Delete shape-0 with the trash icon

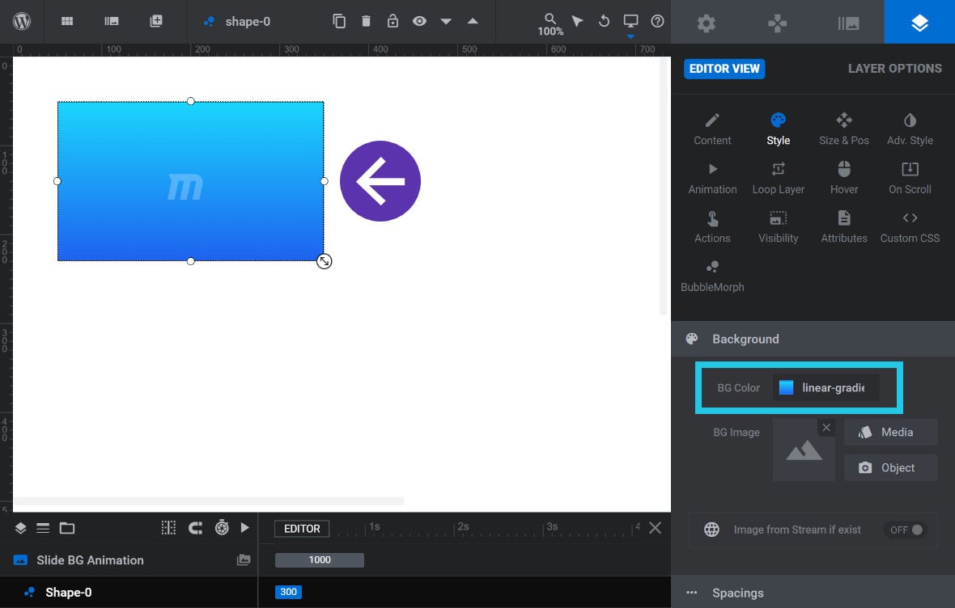(x=366, y=21)
